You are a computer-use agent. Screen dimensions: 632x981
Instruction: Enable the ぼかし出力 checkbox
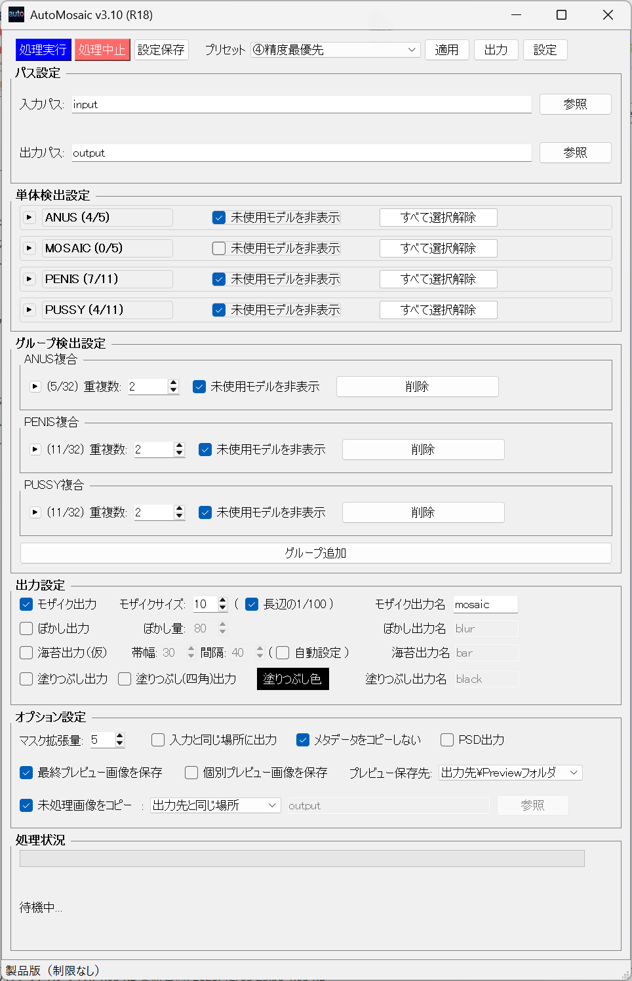(26, 628)
